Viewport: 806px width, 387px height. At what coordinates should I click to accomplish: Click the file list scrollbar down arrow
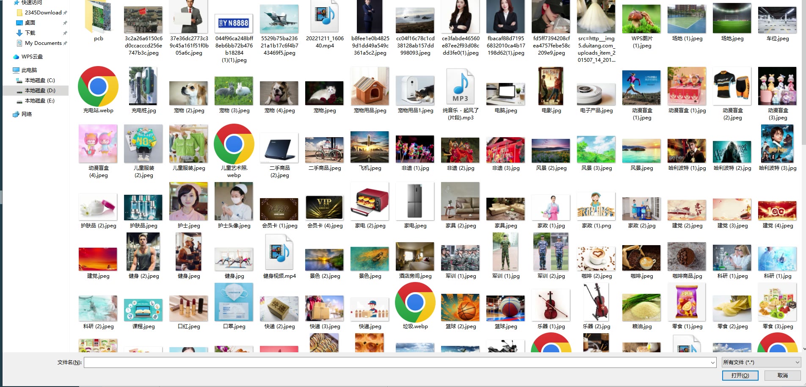[x=804, y=349]
